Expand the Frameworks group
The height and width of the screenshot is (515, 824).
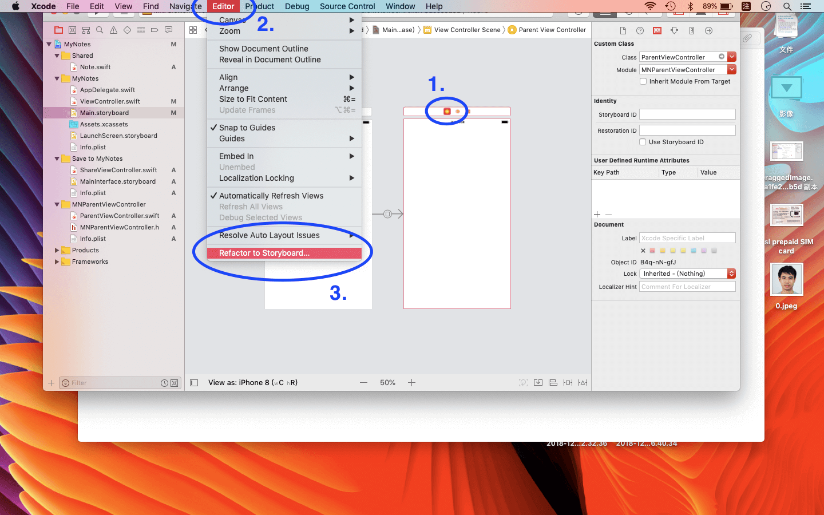57,262
